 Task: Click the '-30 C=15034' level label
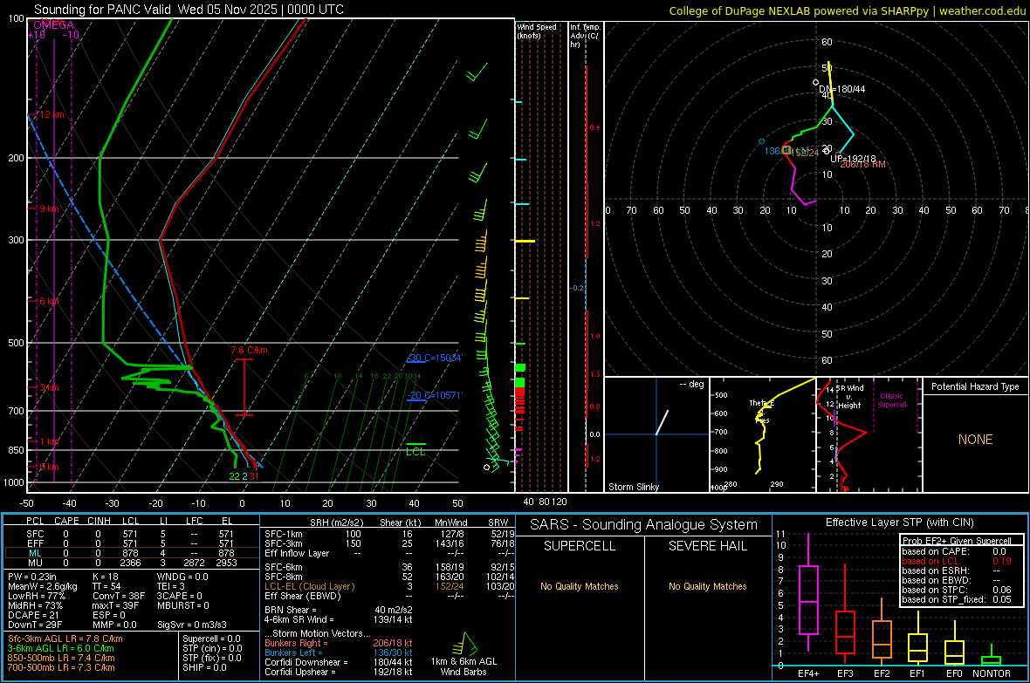(435, 358)
